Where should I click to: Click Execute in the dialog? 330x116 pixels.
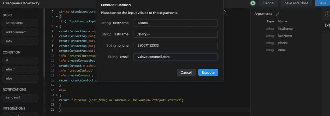point(208,72)
